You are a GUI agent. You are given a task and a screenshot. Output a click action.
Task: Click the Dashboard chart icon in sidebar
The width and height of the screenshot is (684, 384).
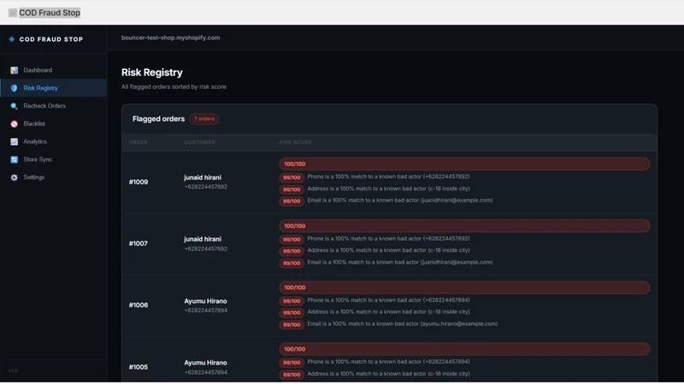[14, 70]
